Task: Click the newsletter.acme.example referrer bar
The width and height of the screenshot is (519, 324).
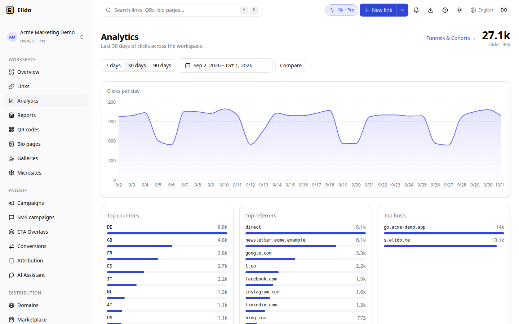Action: (306, 246)
